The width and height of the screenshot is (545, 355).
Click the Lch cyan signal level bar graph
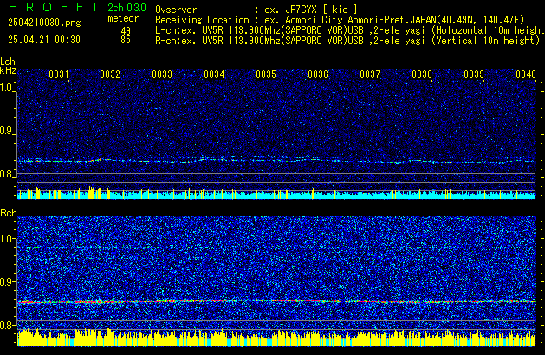pos(276,193)
